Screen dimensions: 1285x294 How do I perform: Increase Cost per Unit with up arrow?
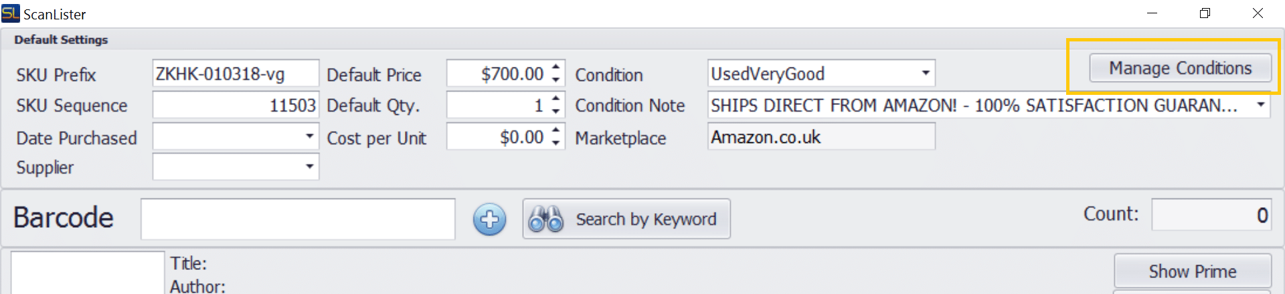(x=555, y=130)
